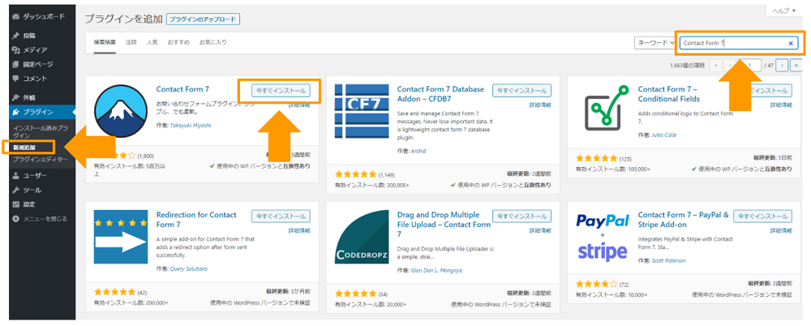Image resolution: width=811 pixels, height=326 pixels.
Task: Expand the ヘルプ dropdown panel
Action: click(783, 11)
